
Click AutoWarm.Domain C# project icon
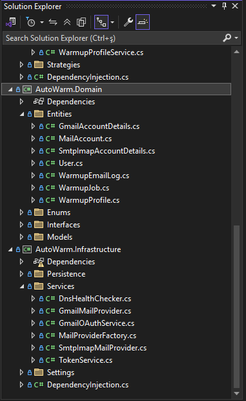click(27, 89)
